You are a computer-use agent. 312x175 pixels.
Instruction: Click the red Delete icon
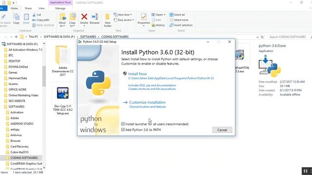click(x=84, y=17)
